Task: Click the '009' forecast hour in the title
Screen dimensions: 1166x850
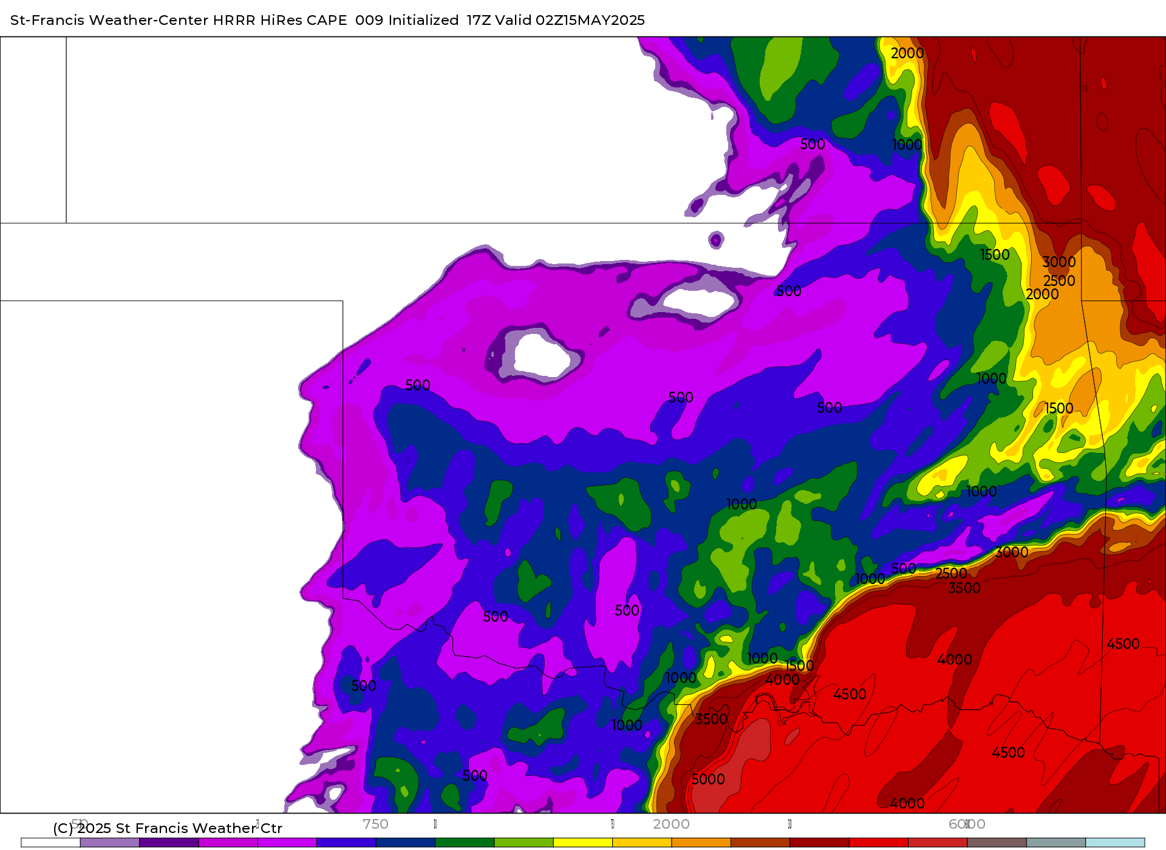Action: (x=369, y=20)
